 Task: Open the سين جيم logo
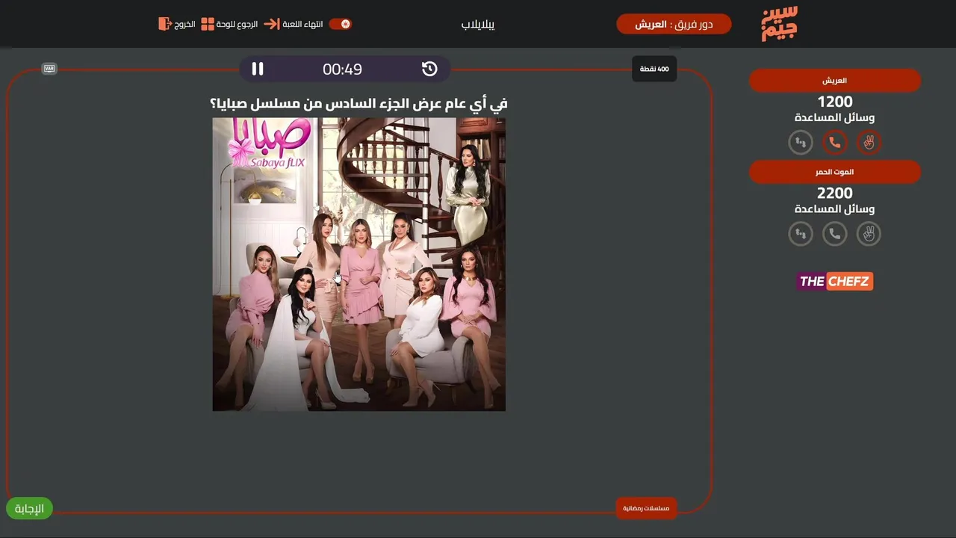(x=780, y=23)
